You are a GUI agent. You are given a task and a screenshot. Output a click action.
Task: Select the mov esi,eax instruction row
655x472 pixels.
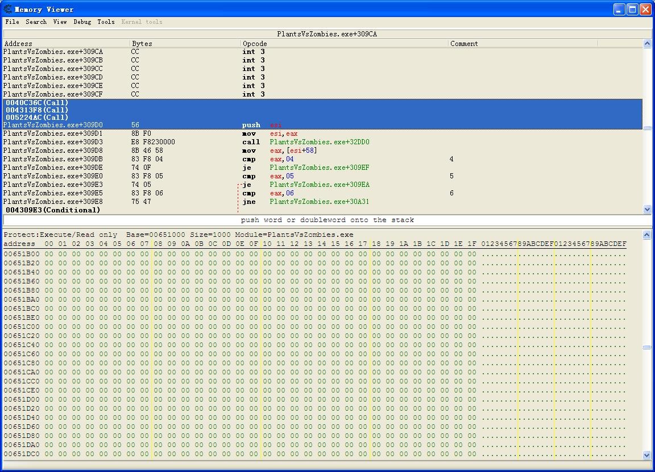pyautogui.click(x=322, y=133)
